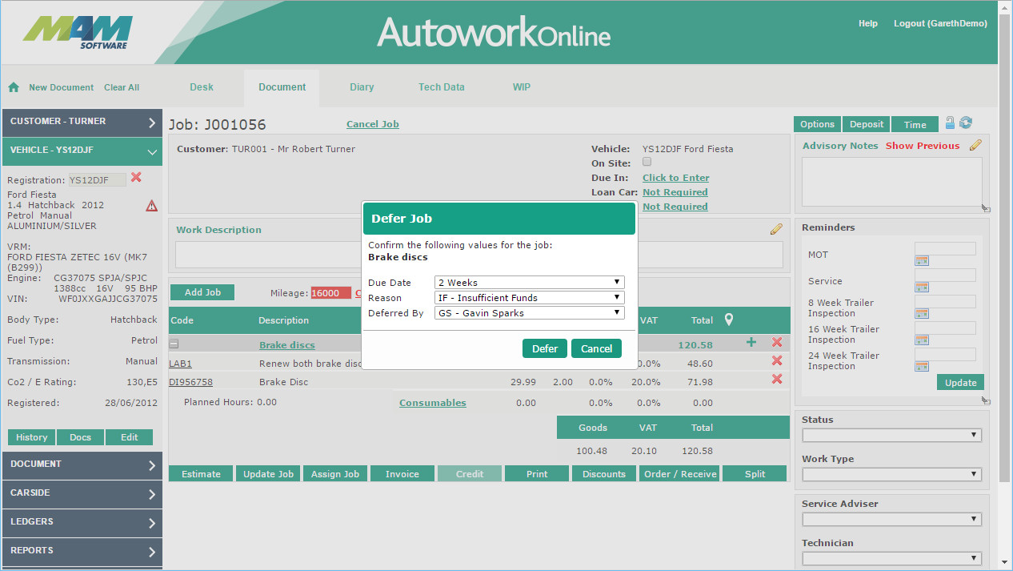Open the Due Date dropdown
Screen dimensions: 1013x571
click(x=529, y=282)
